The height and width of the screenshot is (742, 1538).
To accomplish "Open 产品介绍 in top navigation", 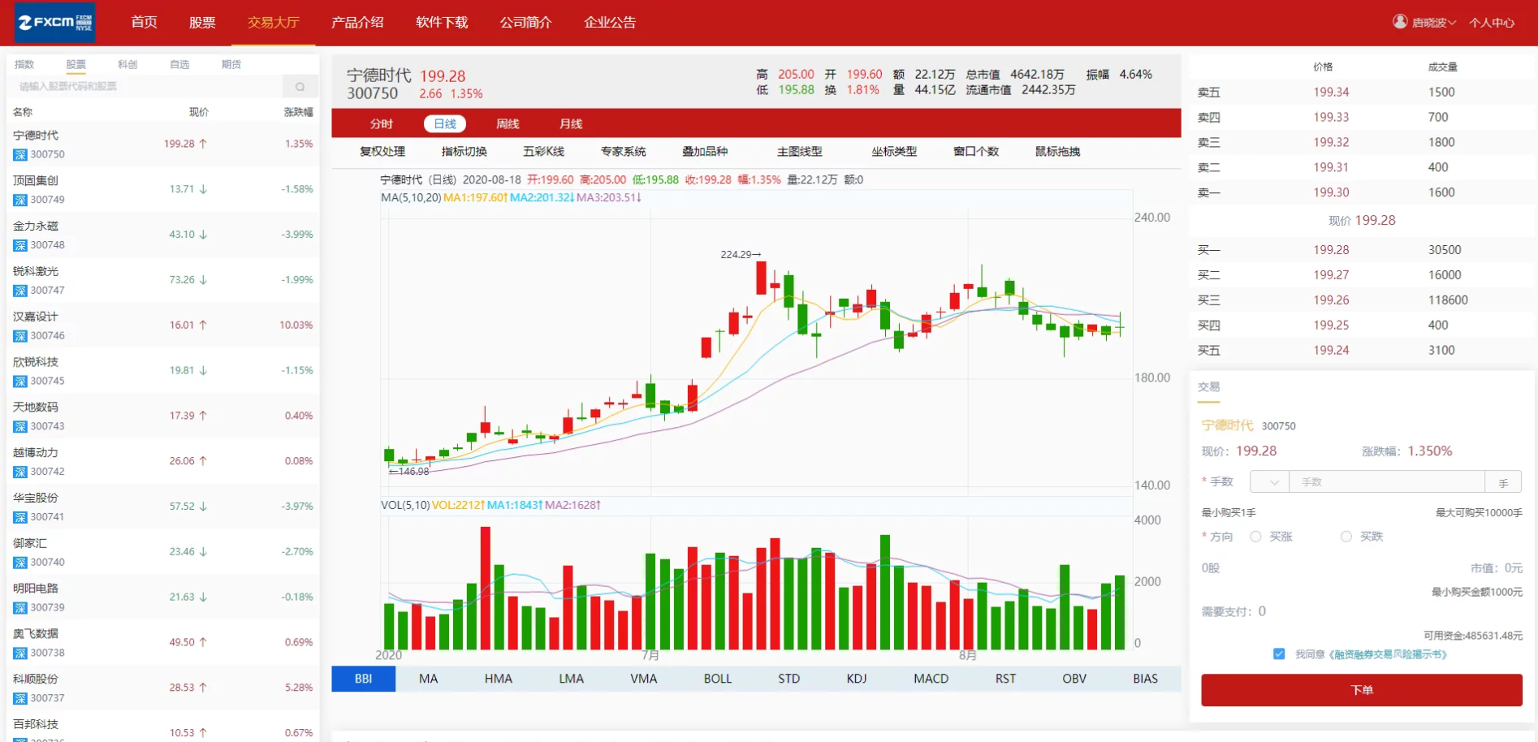I will (357, 23).
